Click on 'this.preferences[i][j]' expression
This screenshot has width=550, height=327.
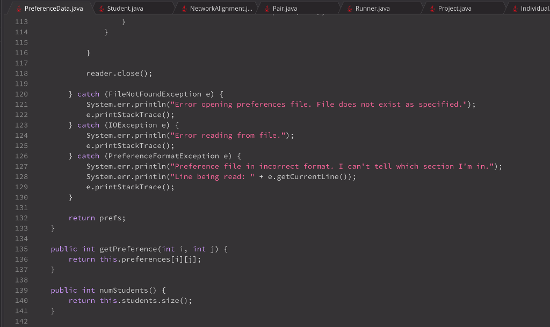(148, 259)
